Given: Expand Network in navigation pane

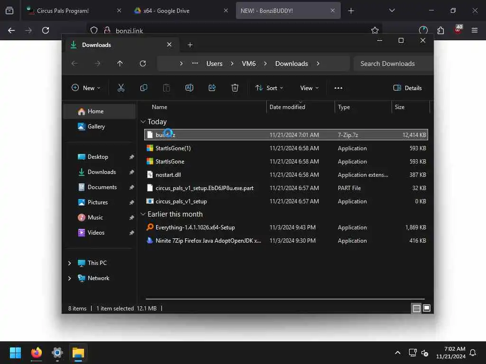Looking at the screenshot, I should pyautogui.click(x=69, y=278).
